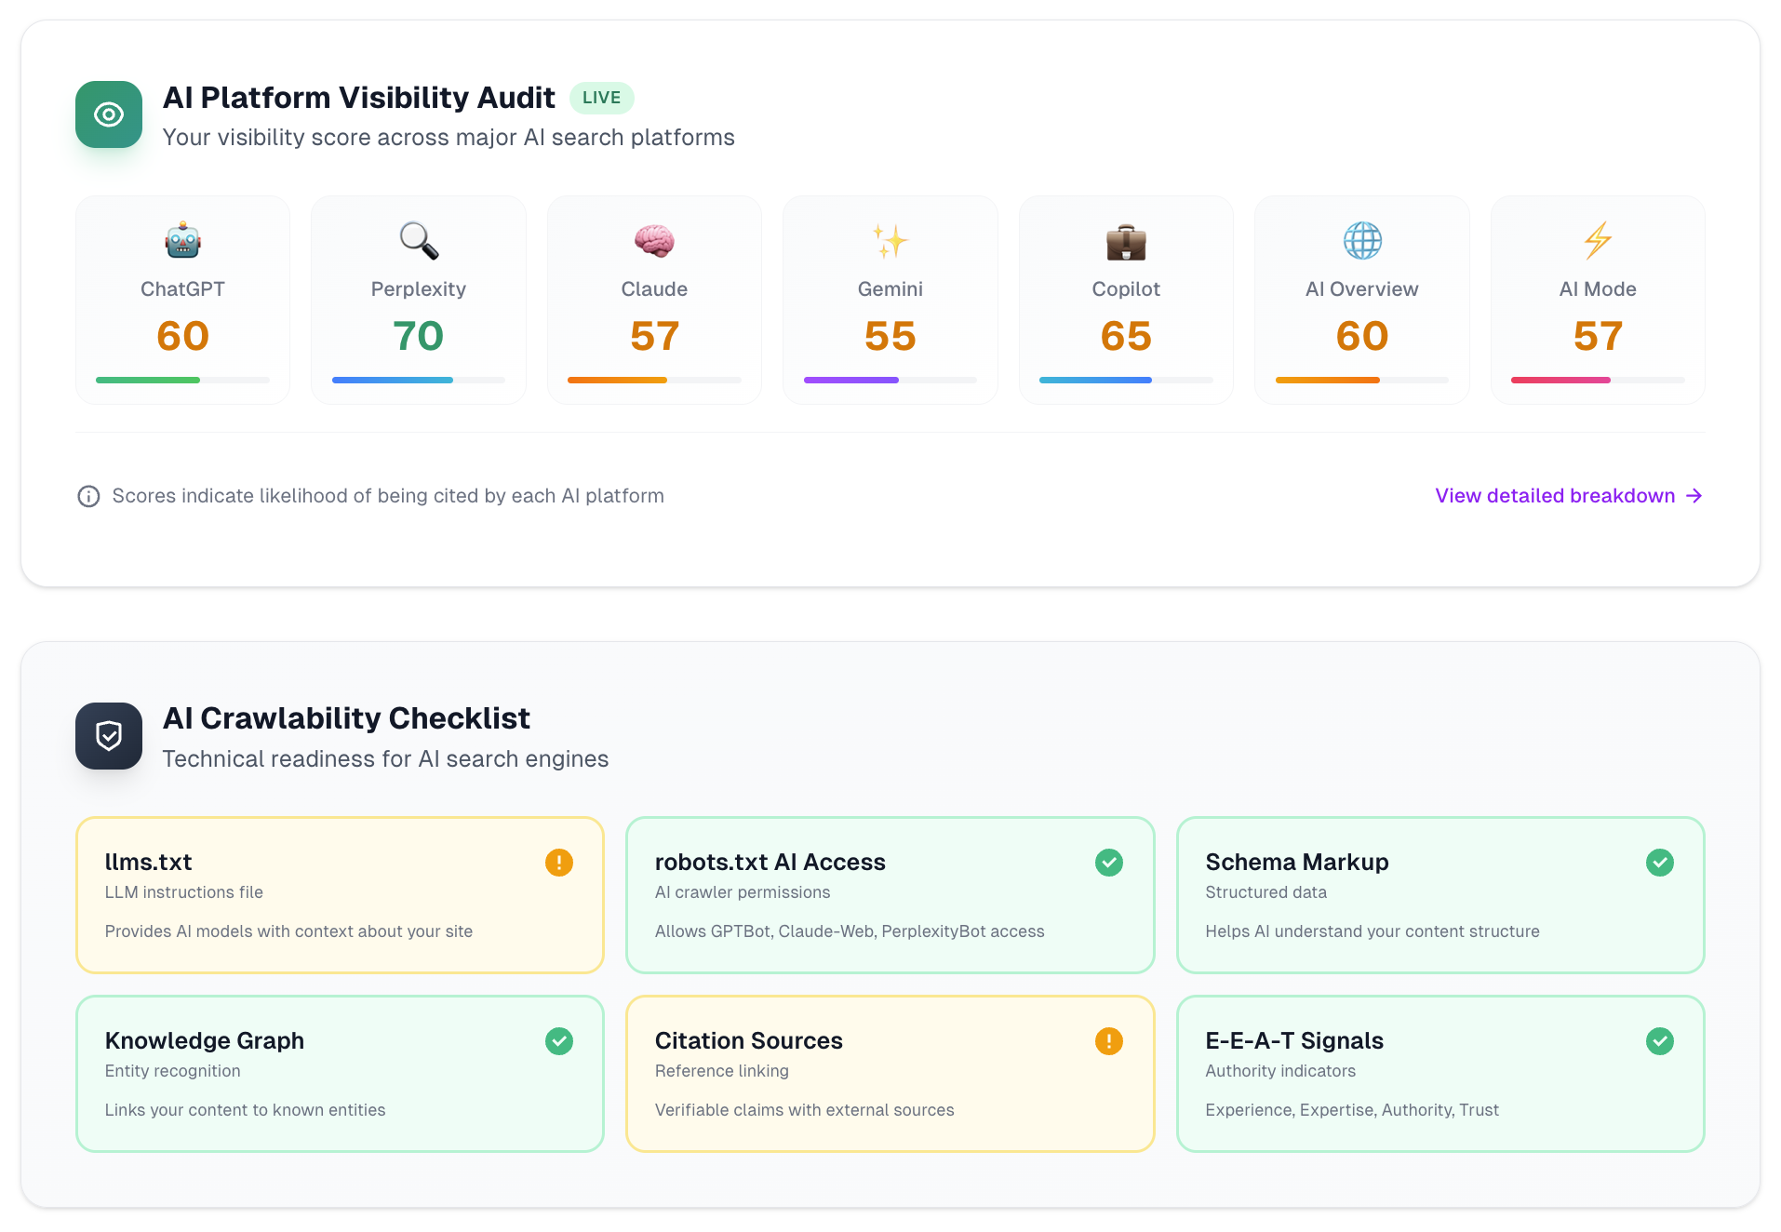Click the info icon near scores disclaimer
Screen dimensions: 1781x1232
88,496
